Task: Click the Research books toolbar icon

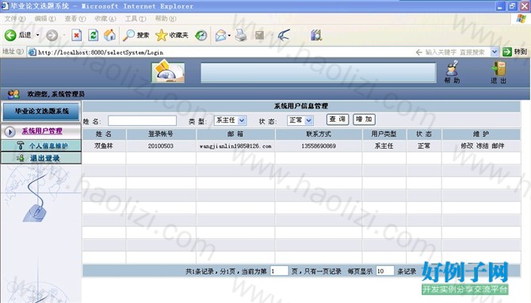Action: [x=316, y=35]
